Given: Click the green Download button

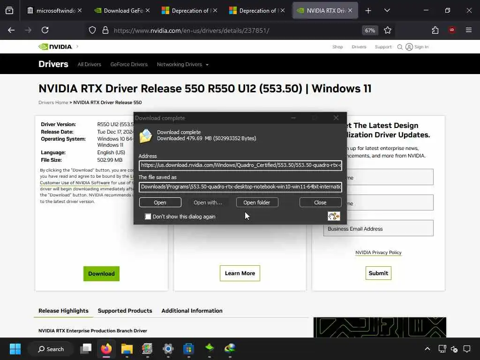Looking at the screenshot, I should (x=101, y=274).
